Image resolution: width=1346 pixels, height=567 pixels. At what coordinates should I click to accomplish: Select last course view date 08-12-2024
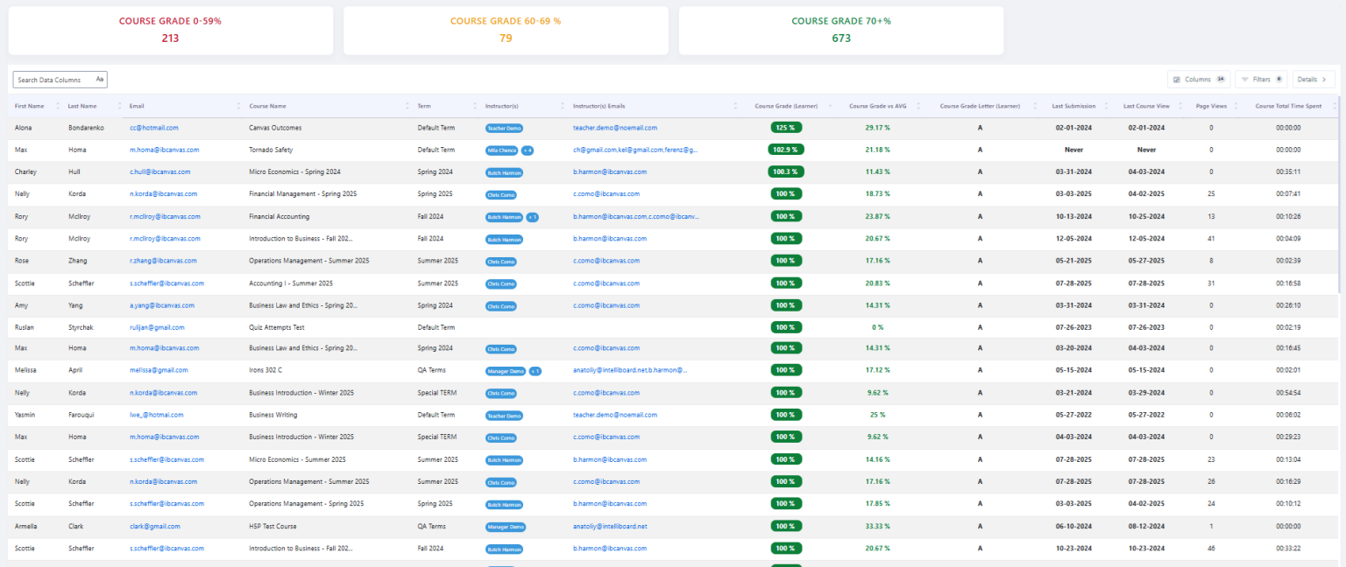(x=1146, y=527)
